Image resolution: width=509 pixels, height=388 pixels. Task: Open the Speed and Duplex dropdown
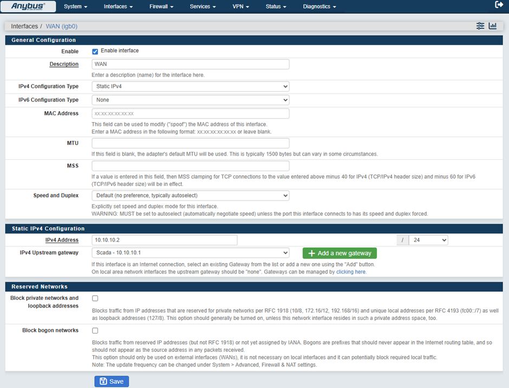(191, 196)
